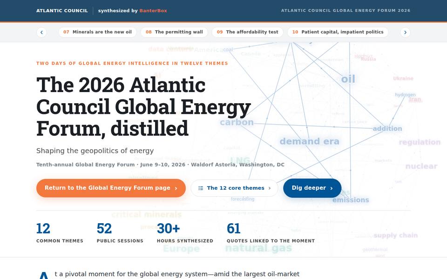
Task: Select theme 09 The affordability test
Action: pyautogui.click(x=247, y=32)
